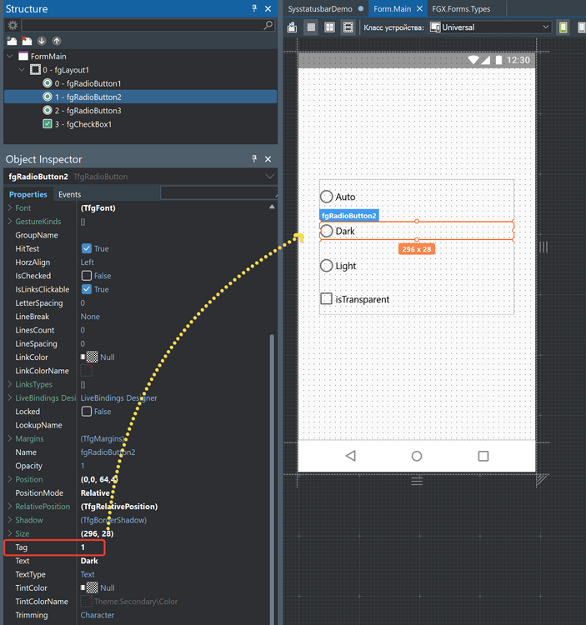Viewport: 586px width, 625px height.
Task: Toggle the IsLinksClickable checkbox
Action: point(87,289)
